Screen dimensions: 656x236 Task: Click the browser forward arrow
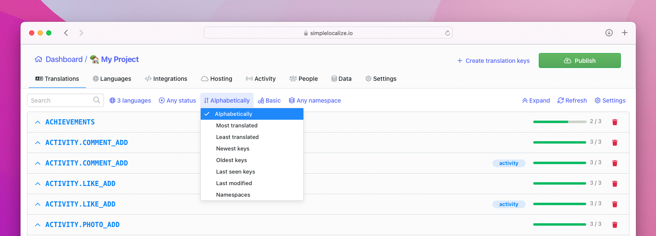pos(81,33)
